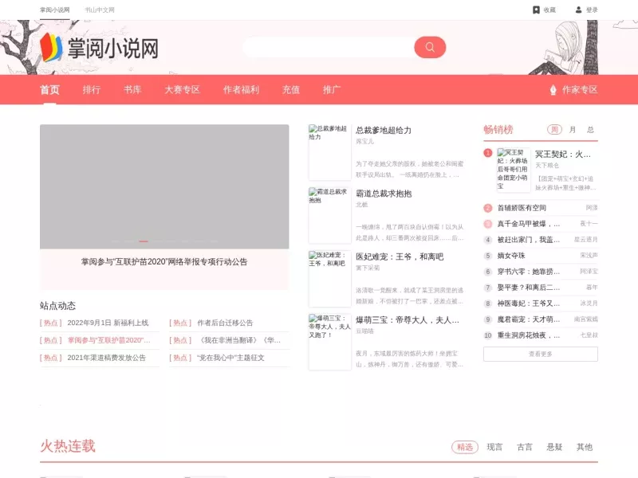Open the carousel banner image
The height and width of the screenshot is (478, 638).
pos(164,186)
